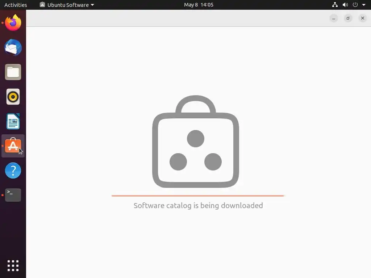Viewport: 371px width, 278px height.
Task: Expand the system menu arrow
Action: (364, 5)
